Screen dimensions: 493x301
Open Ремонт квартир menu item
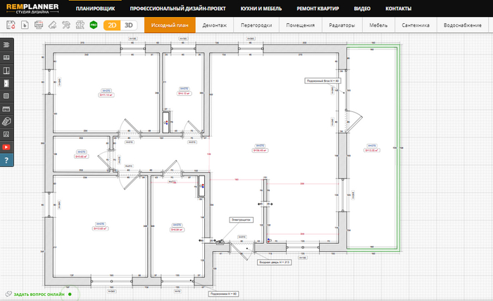coord(319,8)
